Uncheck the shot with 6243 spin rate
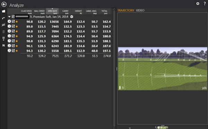The height and width of the screenshot is (129, 208). [x=13, y=46]
